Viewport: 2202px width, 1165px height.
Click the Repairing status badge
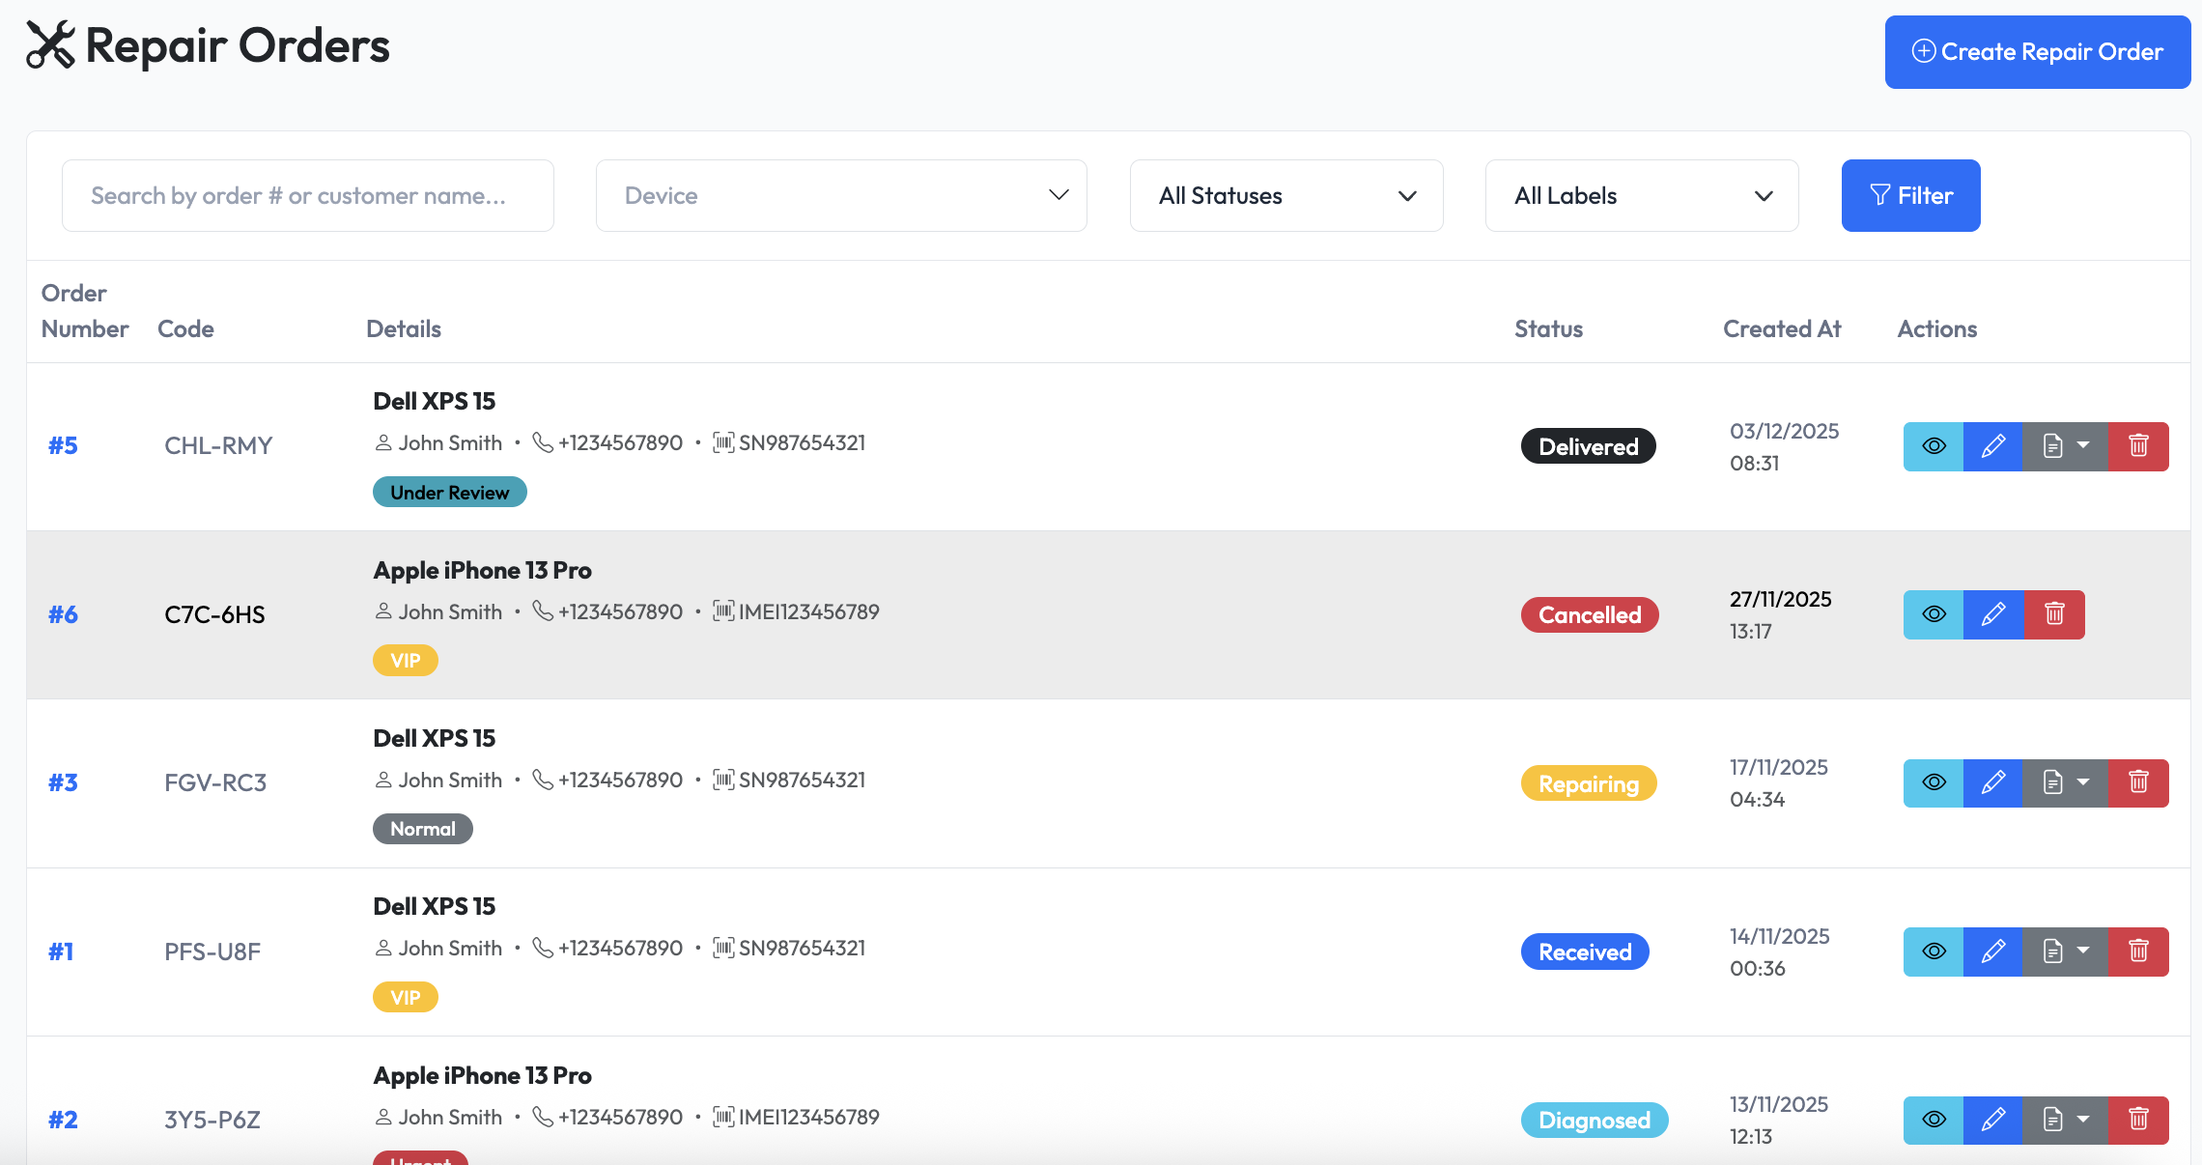1589,782
